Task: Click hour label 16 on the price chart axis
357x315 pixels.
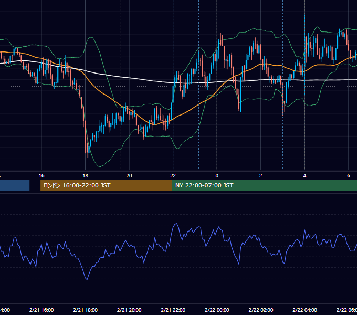Action: (41, 176)
